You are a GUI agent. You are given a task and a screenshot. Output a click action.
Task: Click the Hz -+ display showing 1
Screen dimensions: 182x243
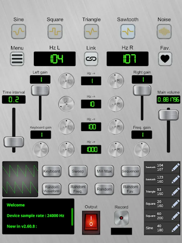tap(91, 81)
